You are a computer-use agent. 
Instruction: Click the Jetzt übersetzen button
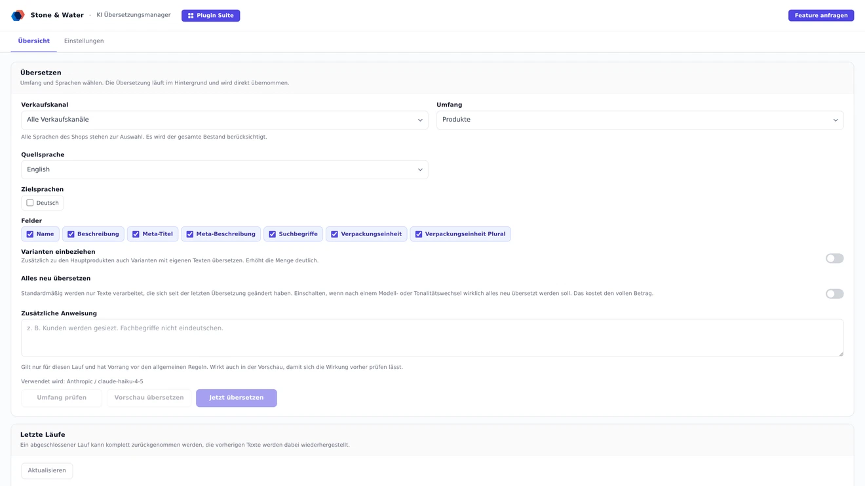pyautogui.click(x=237, y=398)
